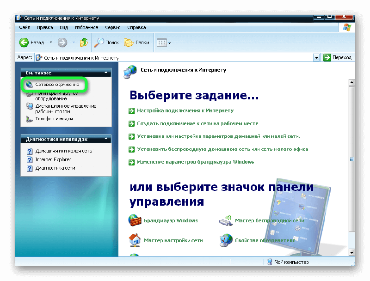Select Установка или настройка параметров домашней сети
Image resolution: width=370 pixels, height=281 pixels.
[x=218, y=136]
